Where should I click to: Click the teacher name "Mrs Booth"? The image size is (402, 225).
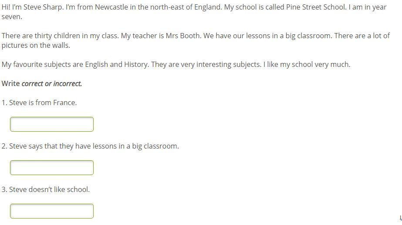click(x=182, y=36)
